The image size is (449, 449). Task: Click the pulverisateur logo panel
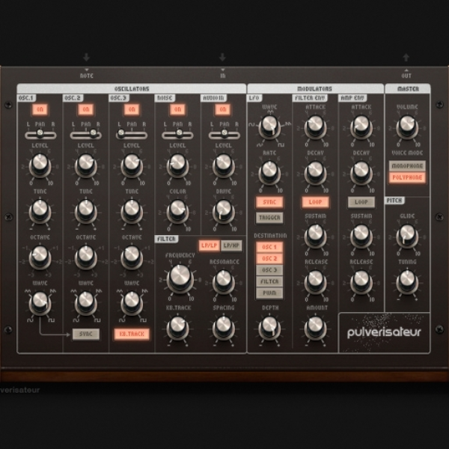[x=384, y=332]
